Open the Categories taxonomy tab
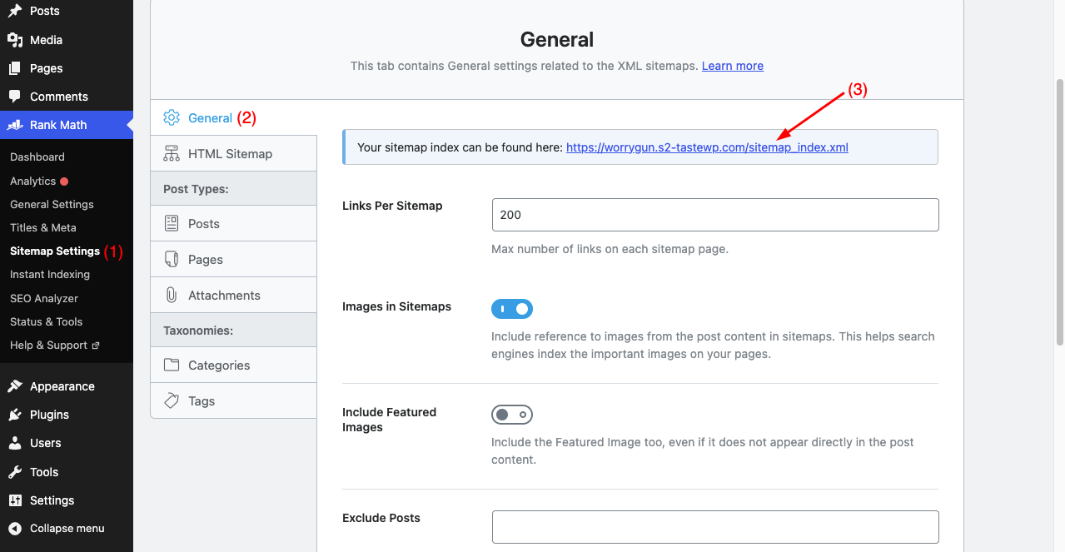This screenshot has height=552, width=1065. click(x=234, y=365)
